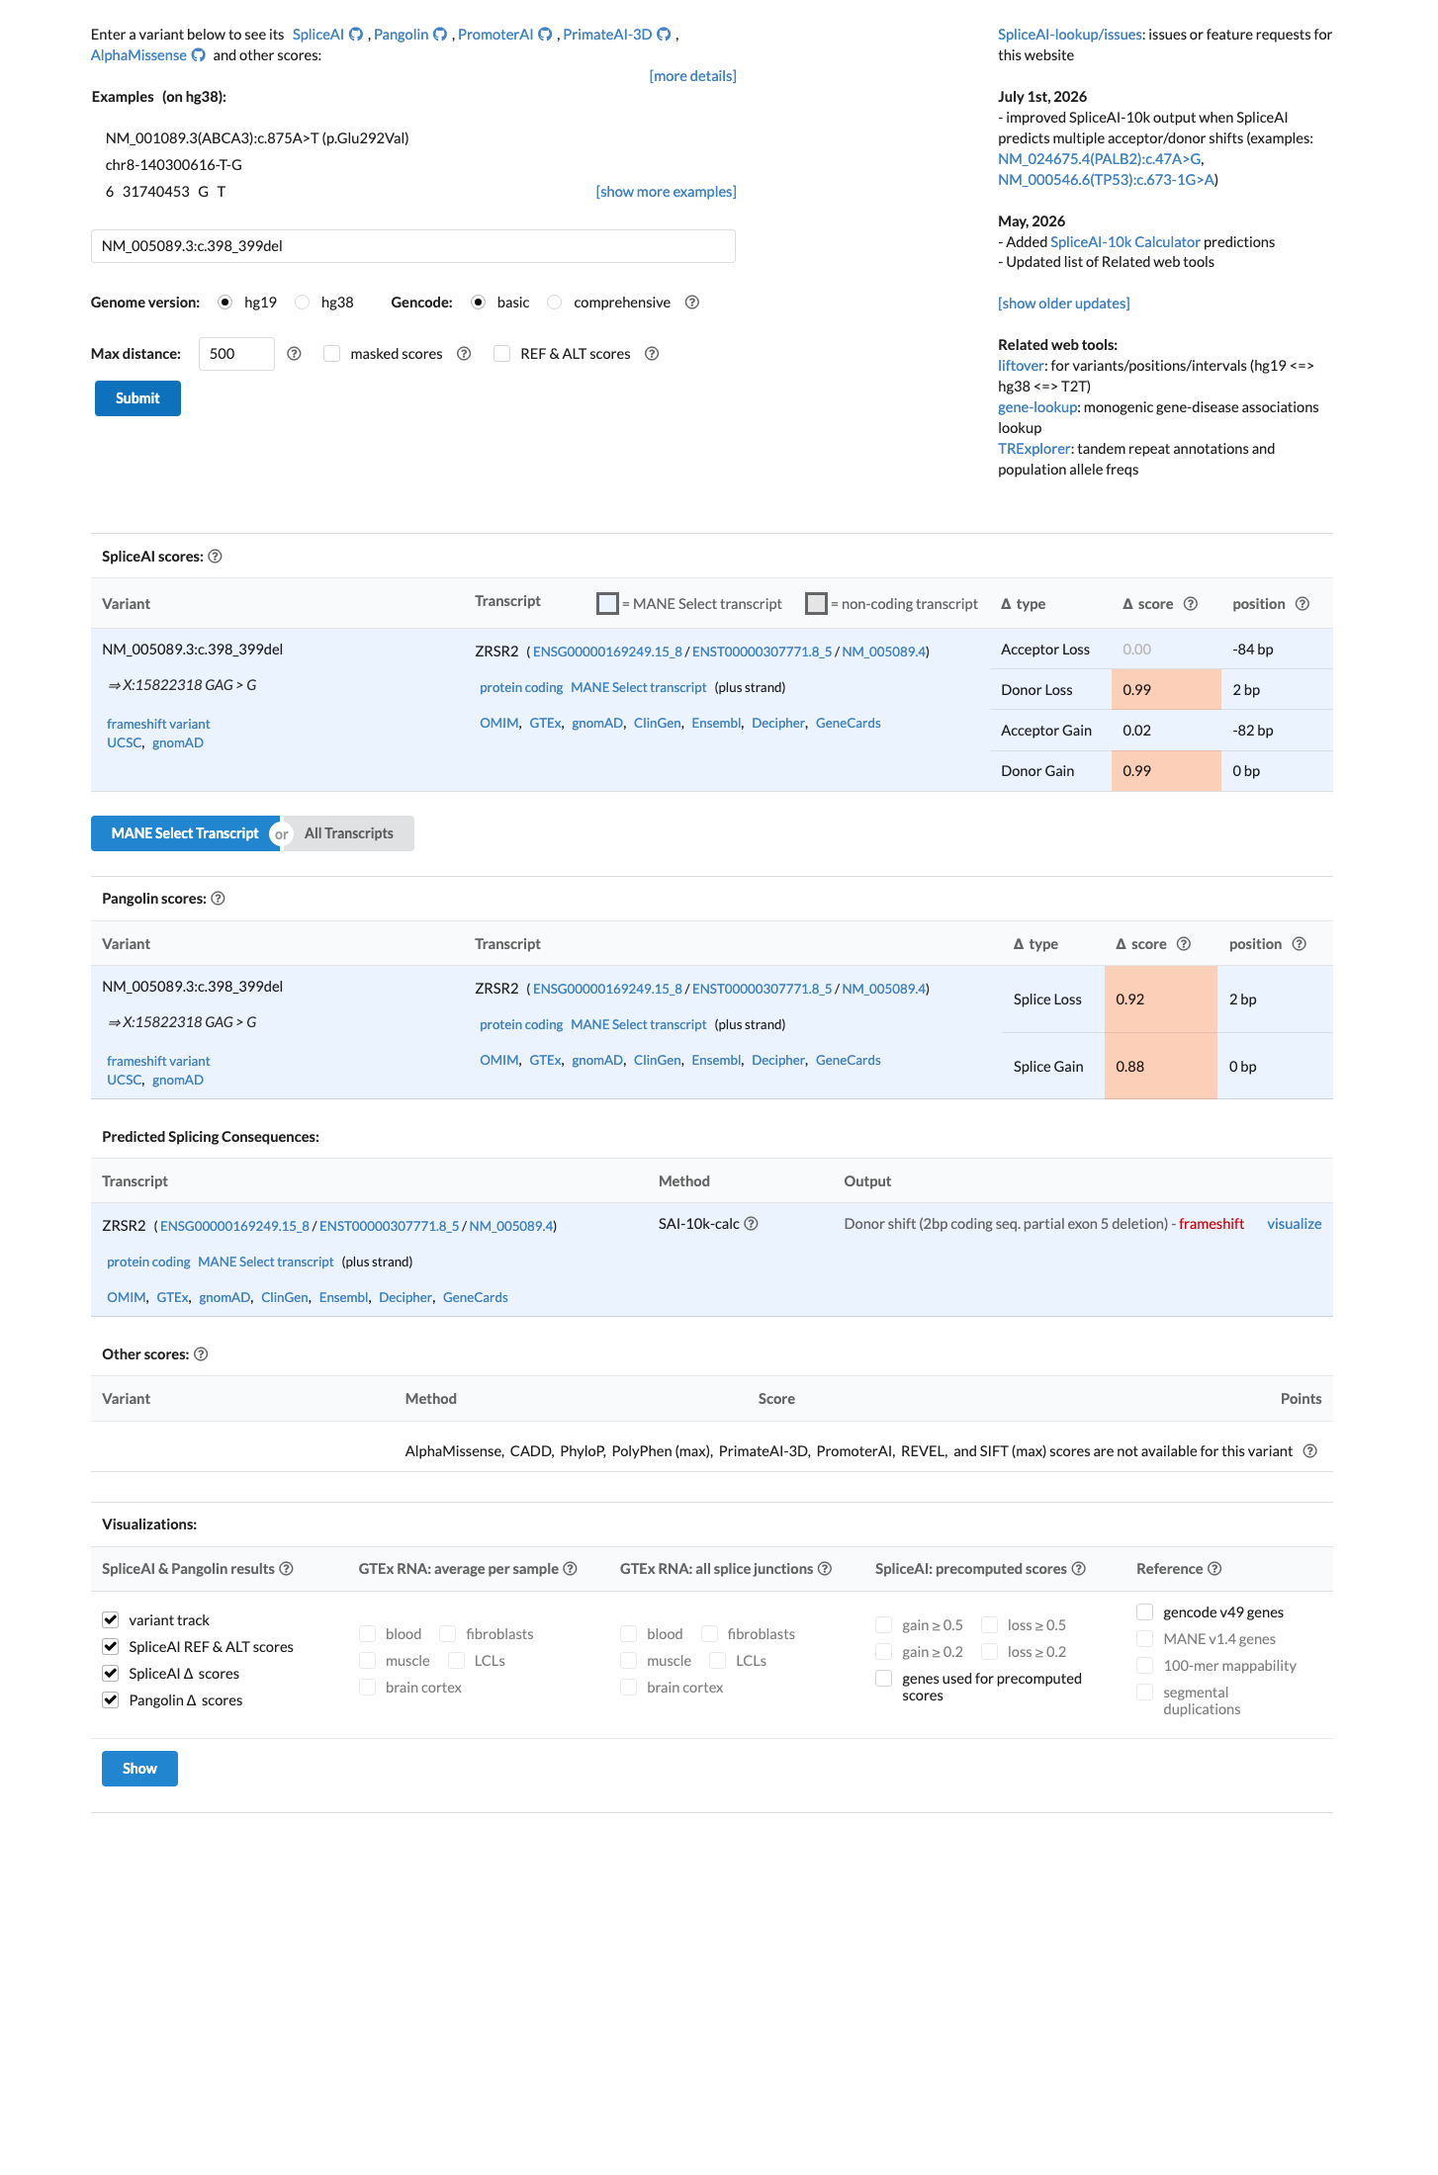The width and height of the screenshot is (1438, 2175).
Task: Click Donor Loss 0.99 score cell
Action: coord(1166,690)
